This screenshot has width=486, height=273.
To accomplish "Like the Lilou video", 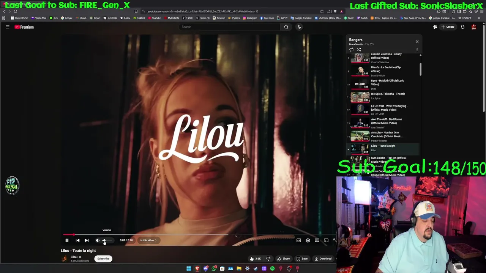I will pyautogui.click(x=255, y=259).
